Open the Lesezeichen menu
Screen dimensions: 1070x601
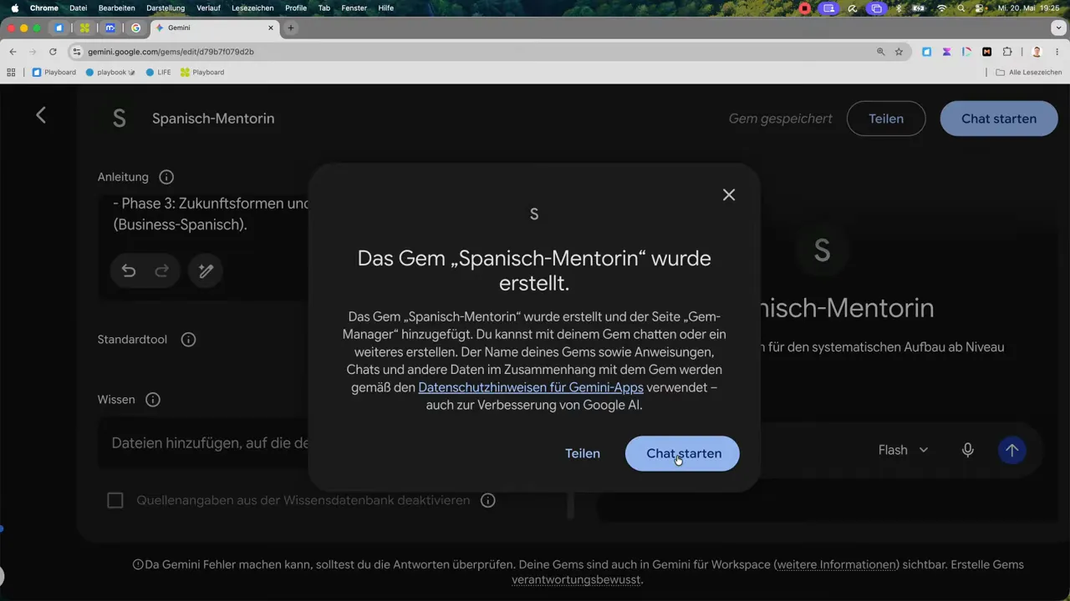pos(252,8)
